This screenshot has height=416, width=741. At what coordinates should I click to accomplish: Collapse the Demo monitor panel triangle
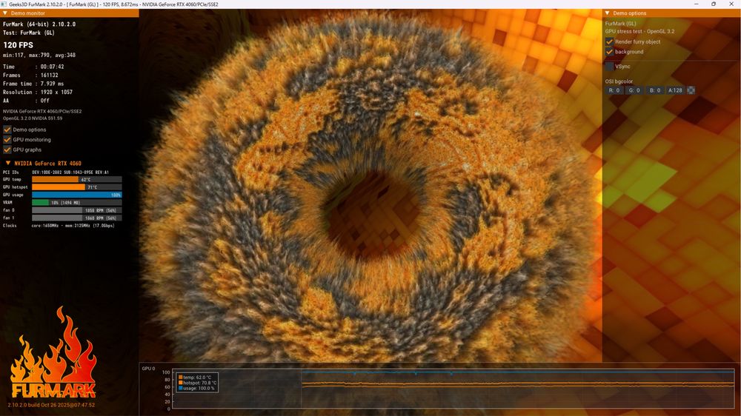[x=5, y=13]
